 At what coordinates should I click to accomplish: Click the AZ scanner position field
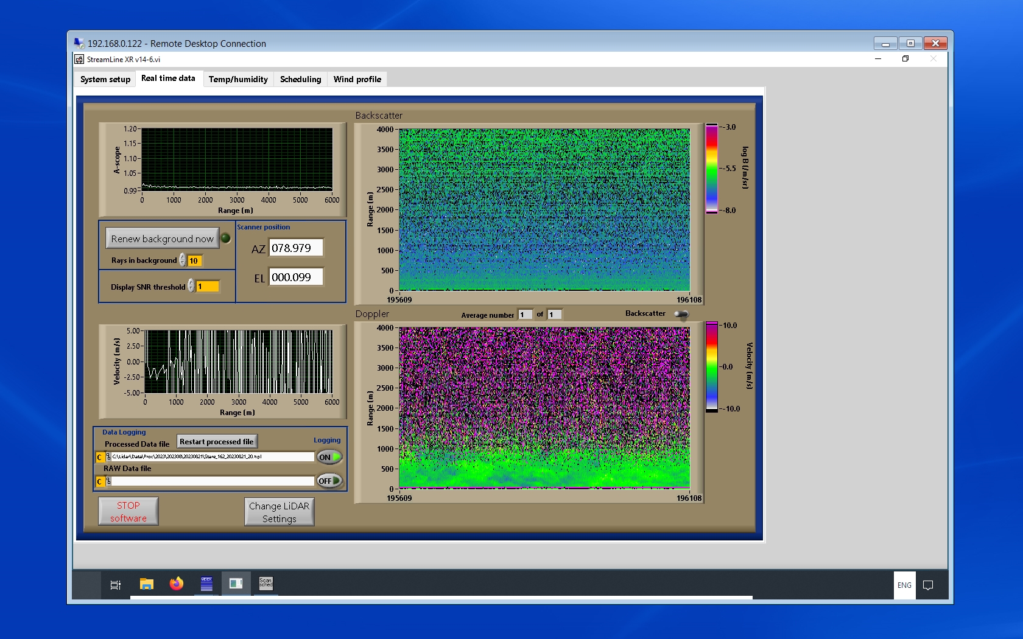[296, 248]
